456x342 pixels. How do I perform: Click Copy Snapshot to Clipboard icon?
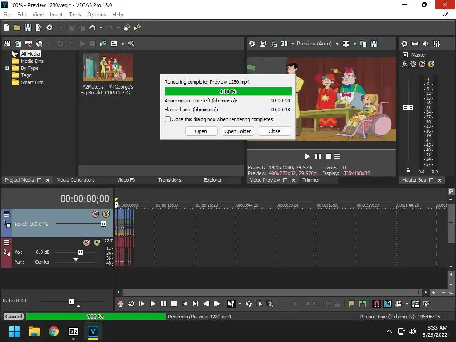(x=363, y=44)
